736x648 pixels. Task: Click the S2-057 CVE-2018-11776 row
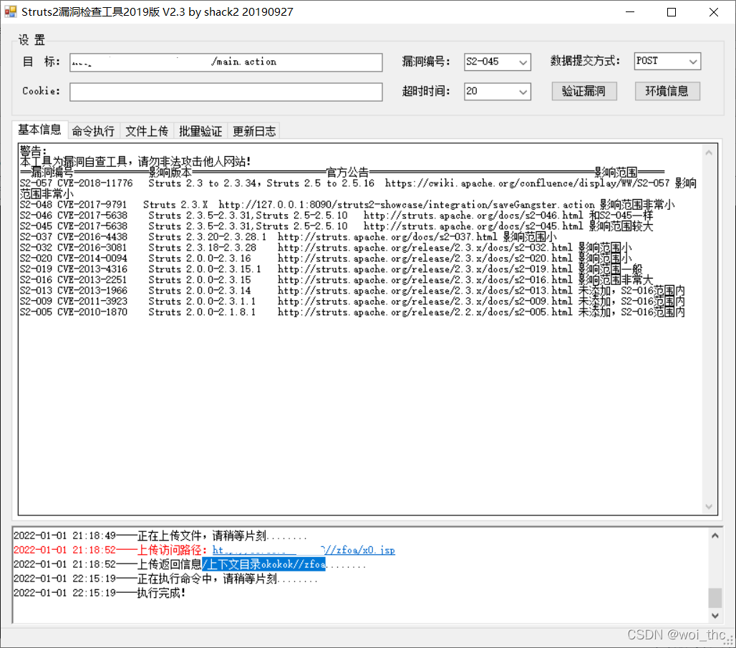[x=358, y=188]
